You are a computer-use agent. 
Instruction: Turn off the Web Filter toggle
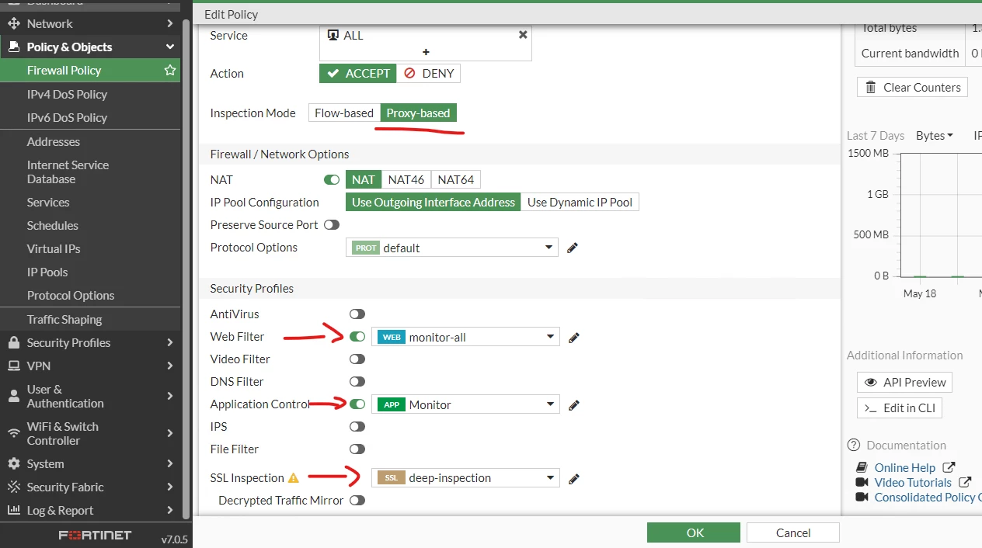point(357,337)
